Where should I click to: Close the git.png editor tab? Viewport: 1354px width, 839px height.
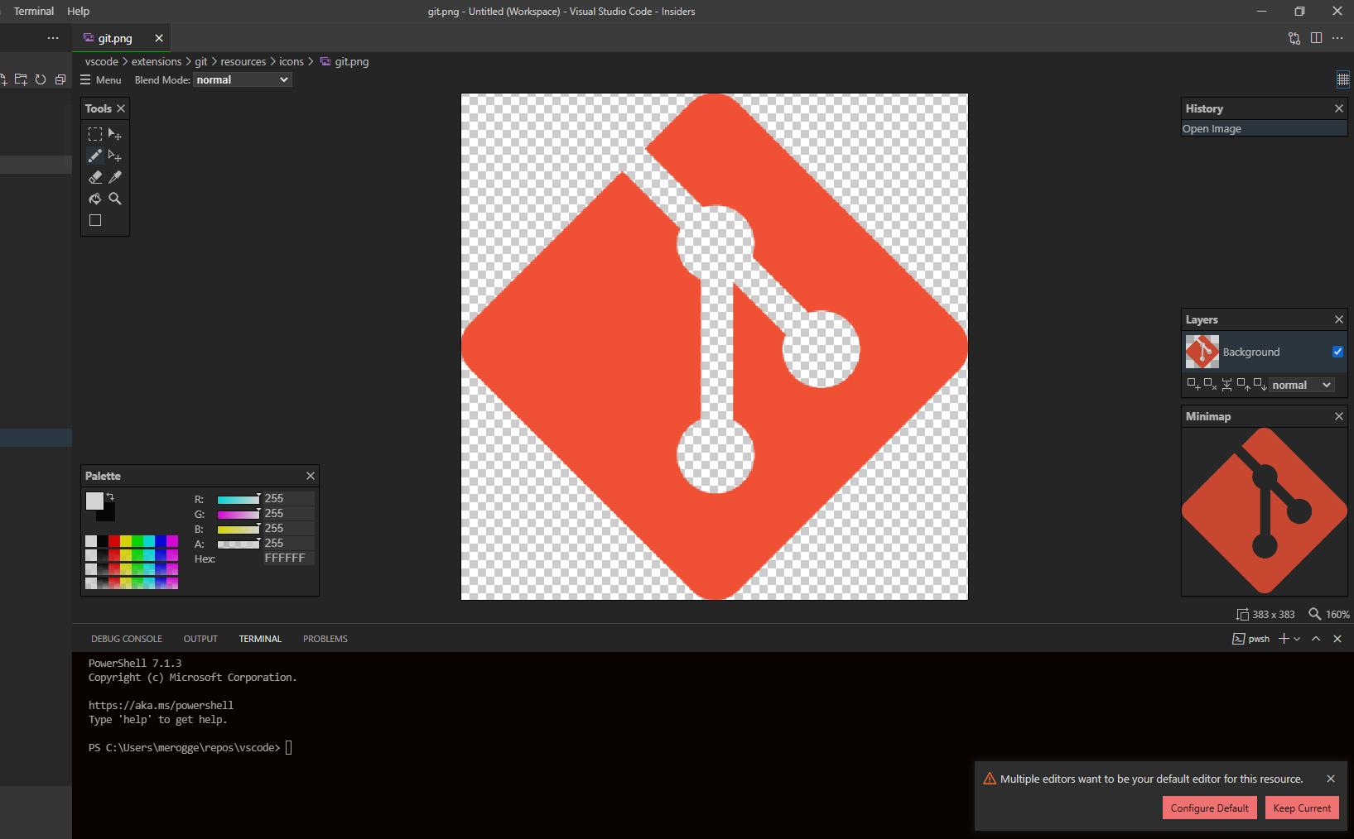pos(159,38)
